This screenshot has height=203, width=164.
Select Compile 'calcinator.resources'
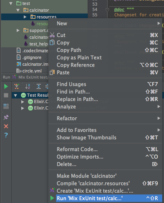pyautogui.click(x=105, y=183)
